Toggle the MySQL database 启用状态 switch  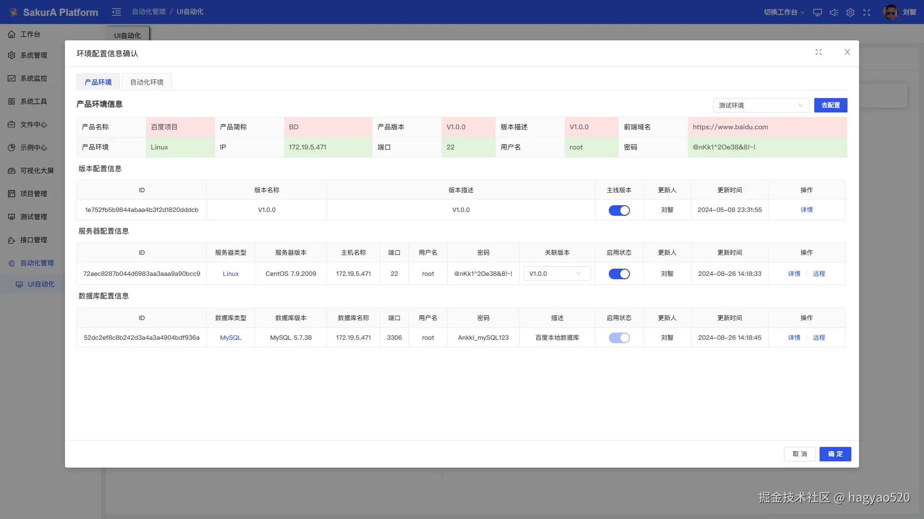point(619,338)
